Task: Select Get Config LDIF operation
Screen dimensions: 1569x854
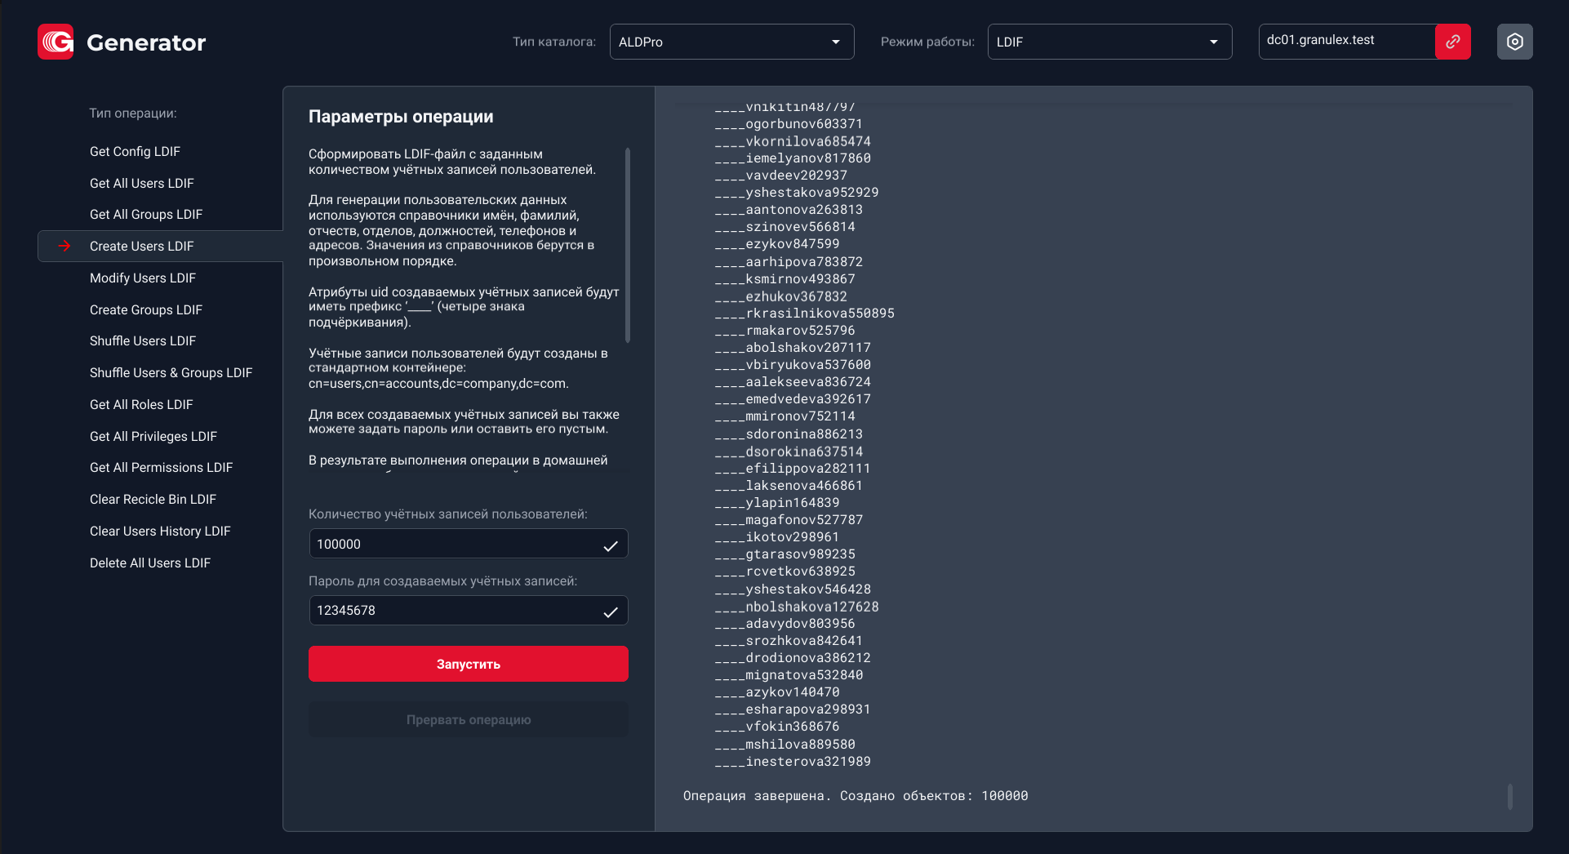Action: pos(135,151)
